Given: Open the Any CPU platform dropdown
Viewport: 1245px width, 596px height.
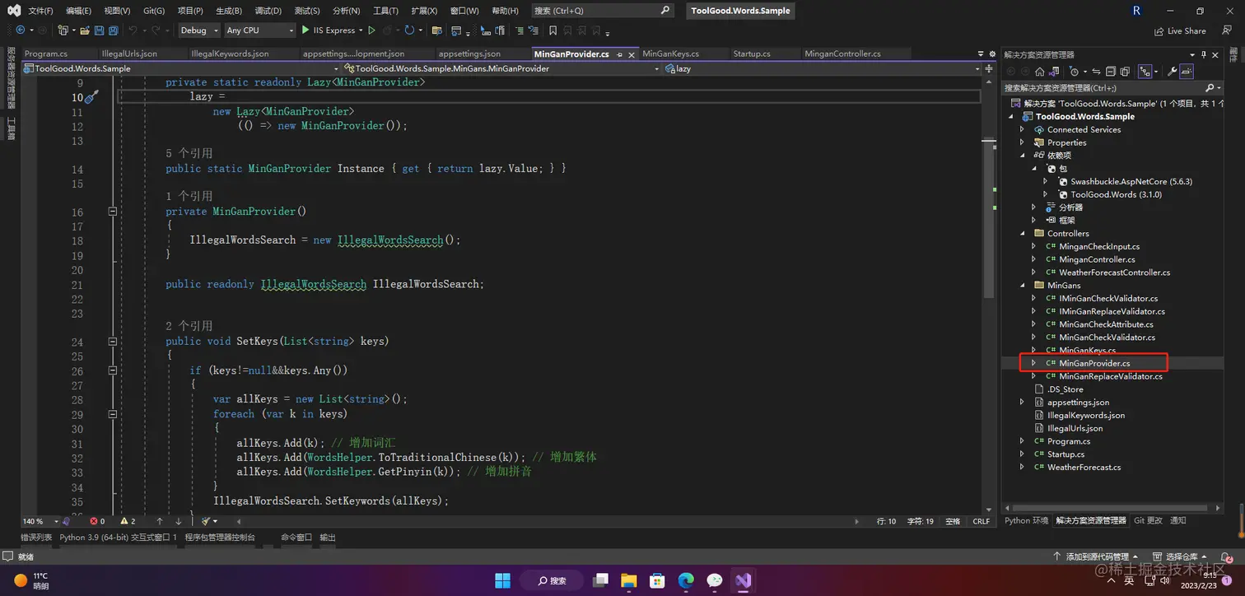Looking at the screenshot, I should coord(259,30).
